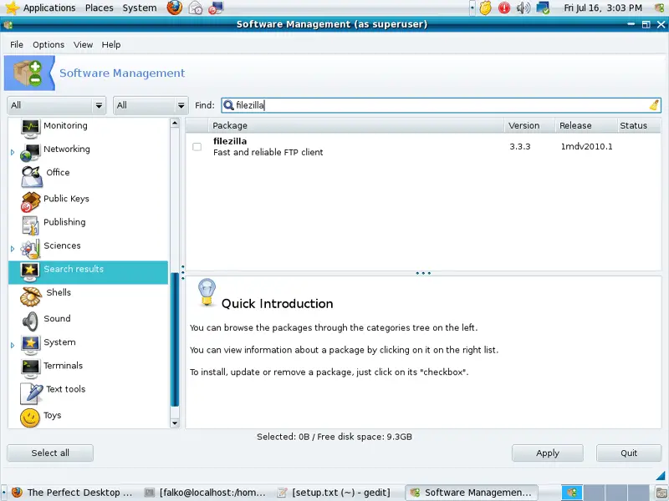
Task: Click the Quick Introduction lightbulb icon
Action: pyautogui.click(x=207, y=292)
